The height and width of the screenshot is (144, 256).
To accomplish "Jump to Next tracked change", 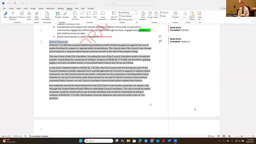I will tap(163, 16).
